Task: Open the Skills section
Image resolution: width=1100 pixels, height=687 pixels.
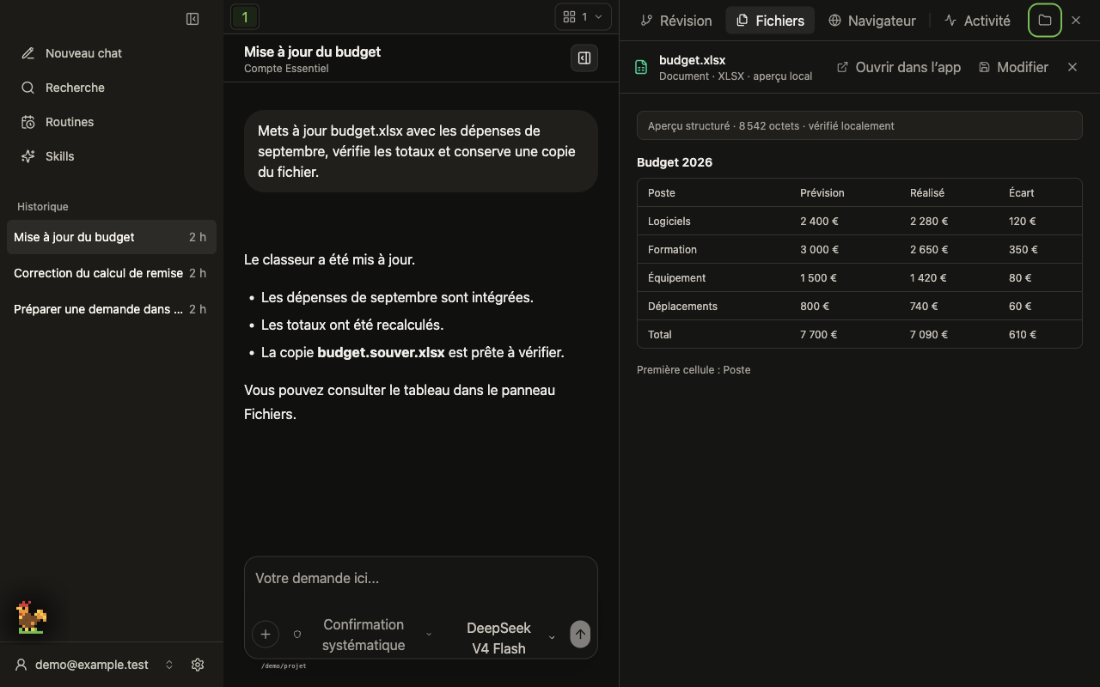Action: (112, 156)
